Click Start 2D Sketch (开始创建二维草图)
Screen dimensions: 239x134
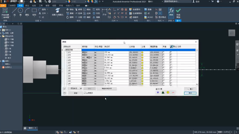[x=5, y=13]
